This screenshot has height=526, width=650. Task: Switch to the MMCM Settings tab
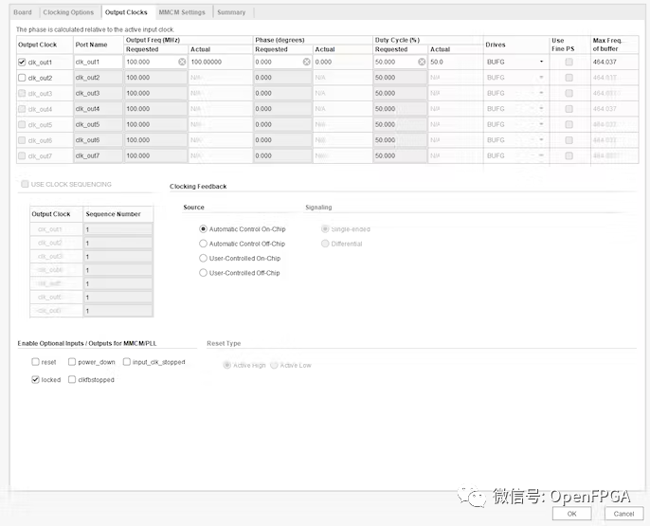tap(181, 12)
